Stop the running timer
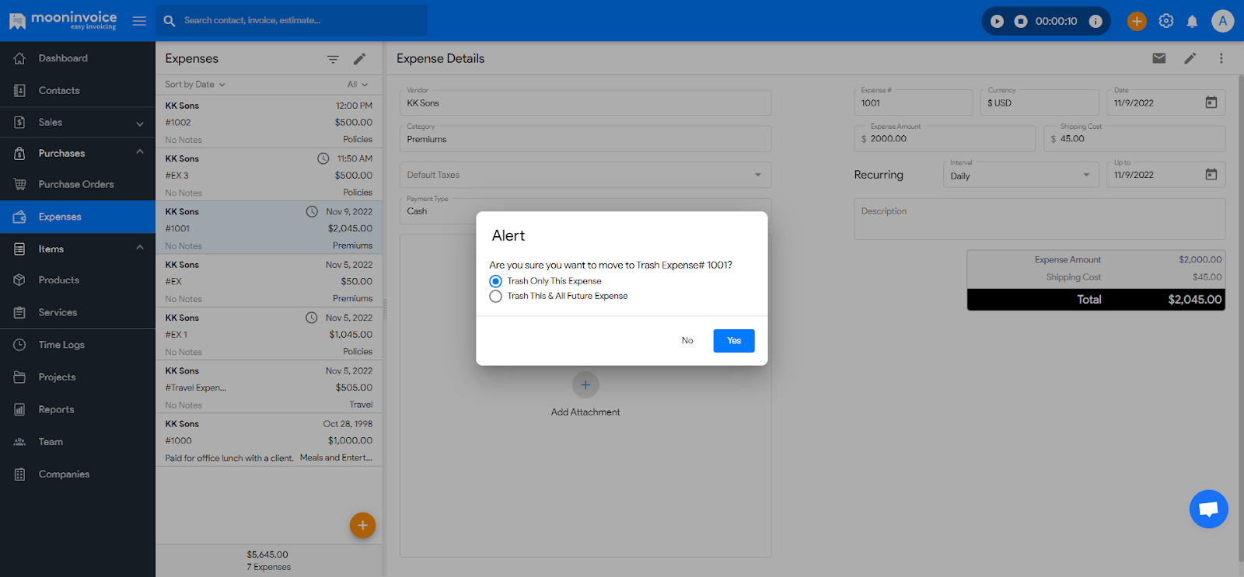Viewport: 1244px width, 577px height. (x=1021, y=21)
